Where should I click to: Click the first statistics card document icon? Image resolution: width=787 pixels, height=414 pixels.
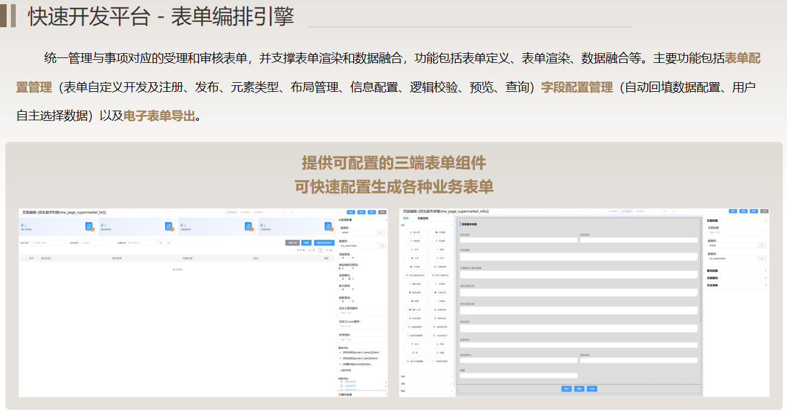(x=90, y=227)
